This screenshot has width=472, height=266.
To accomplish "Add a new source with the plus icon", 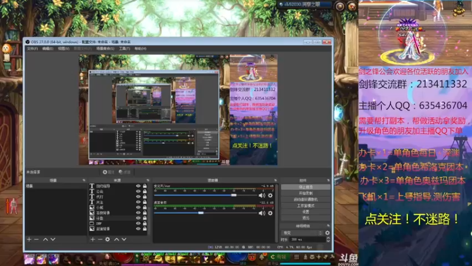I will click(x=93, y=239).
